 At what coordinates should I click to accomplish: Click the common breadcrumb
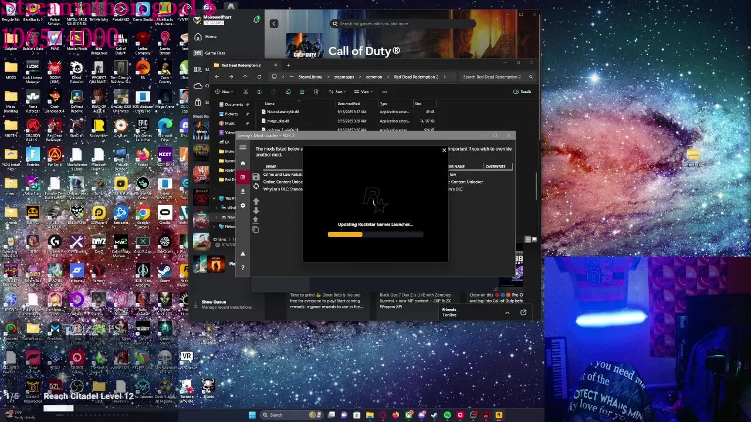374,77
